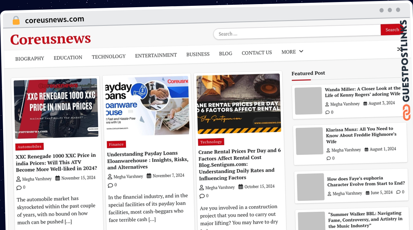Open the Faye's euphoria Character featured post title

point(366,181)
